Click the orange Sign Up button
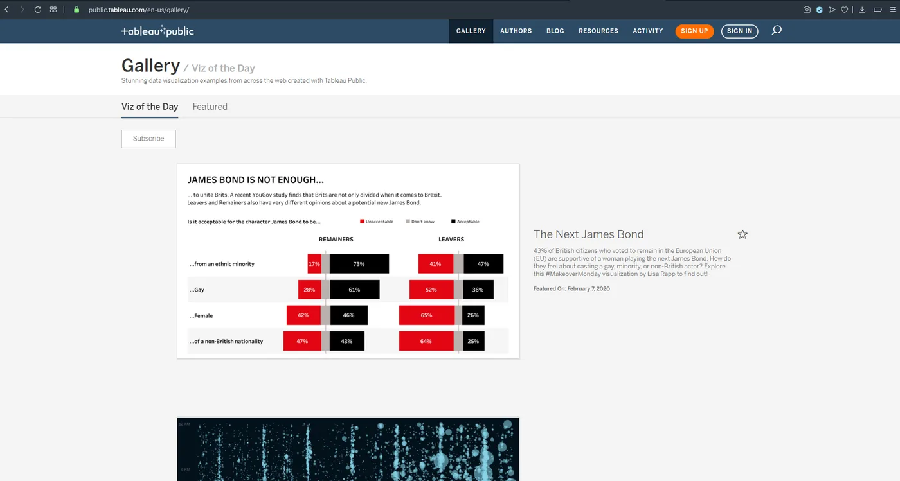The width and height of the screenshot is (900, 481). pyautogui.click(x=694, y=31)
